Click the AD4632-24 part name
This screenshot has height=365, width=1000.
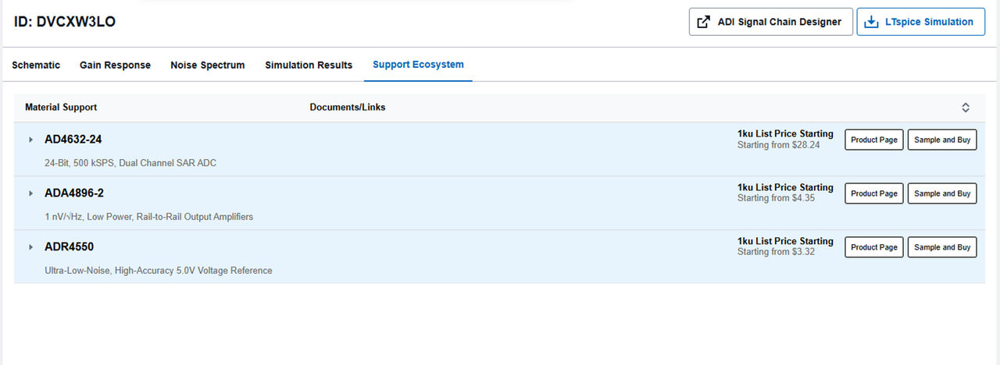(73, 140)
